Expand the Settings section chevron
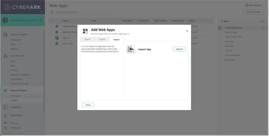This screenshot has height=136, width=269. click(40, 123)
